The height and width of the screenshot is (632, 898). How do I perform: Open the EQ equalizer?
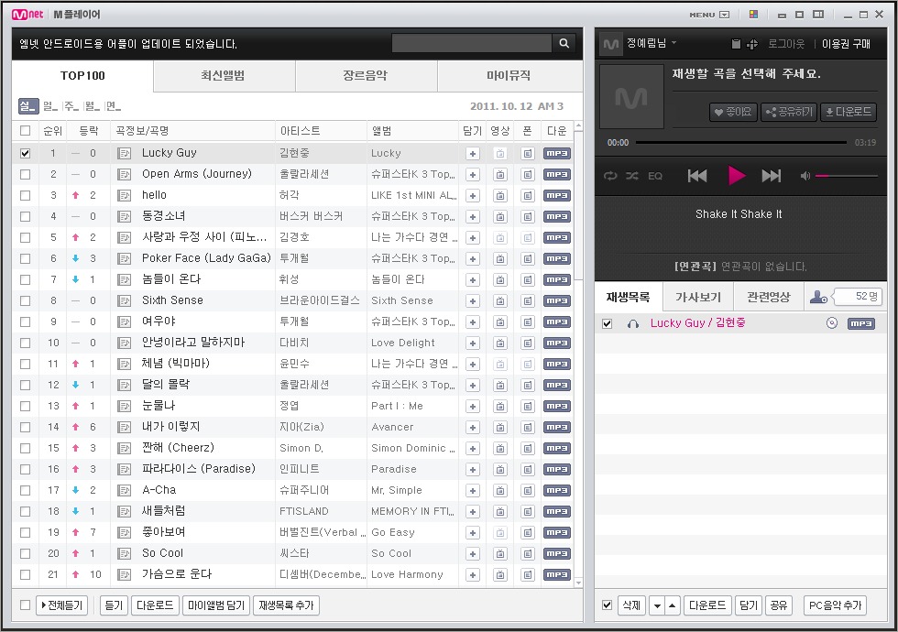coord(655,176)
